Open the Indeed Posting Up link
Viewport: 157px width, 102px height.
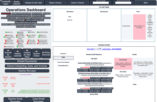(x=30, y=27)
